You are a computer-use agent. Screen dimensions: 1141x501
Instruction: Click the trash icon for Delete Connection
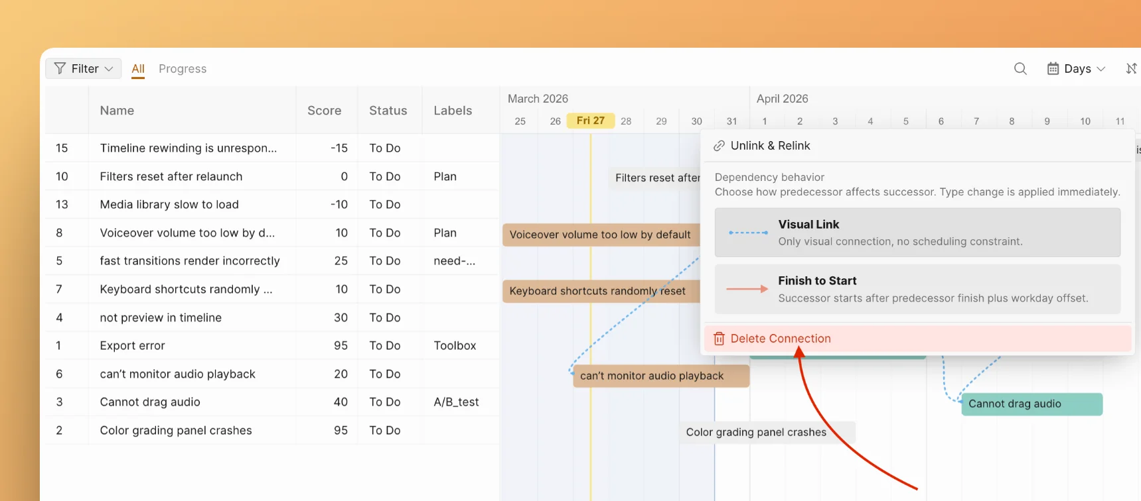(719, 339)
